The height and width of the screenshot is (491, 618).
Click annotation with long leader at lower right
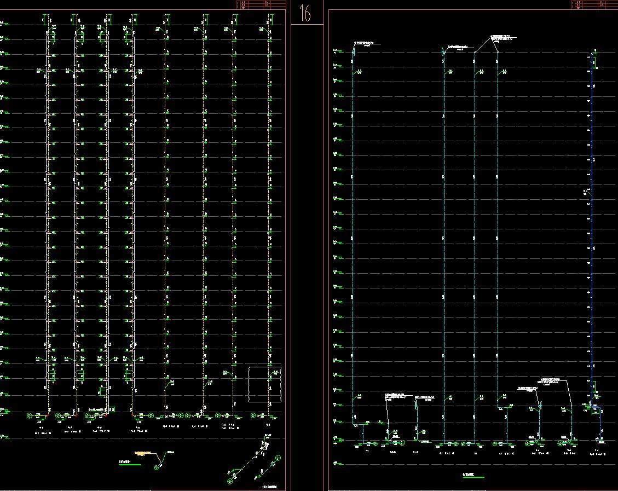[552, 380]
